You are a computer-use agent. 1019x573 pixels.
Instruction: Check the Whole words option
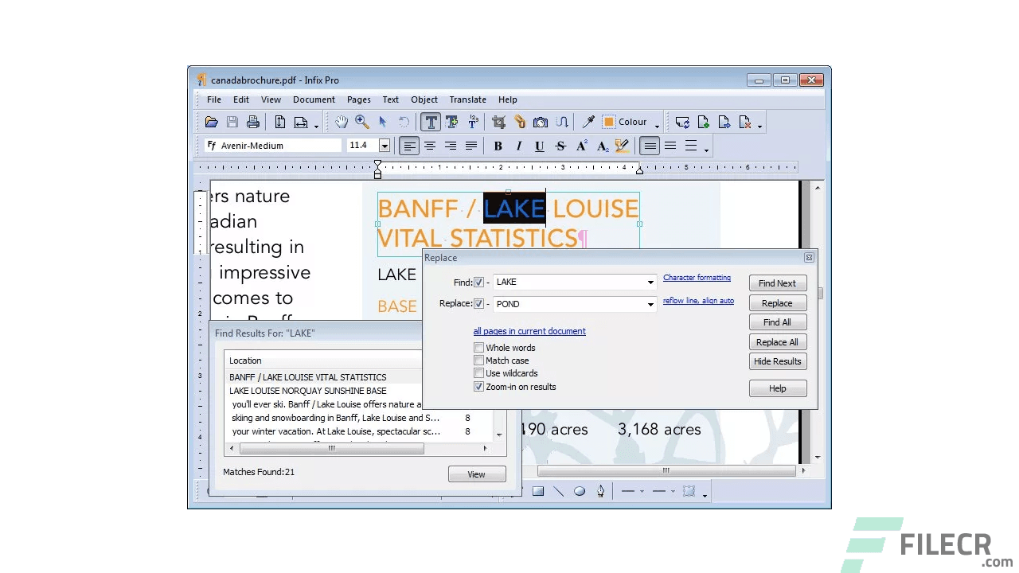click(x=478, y=348)
